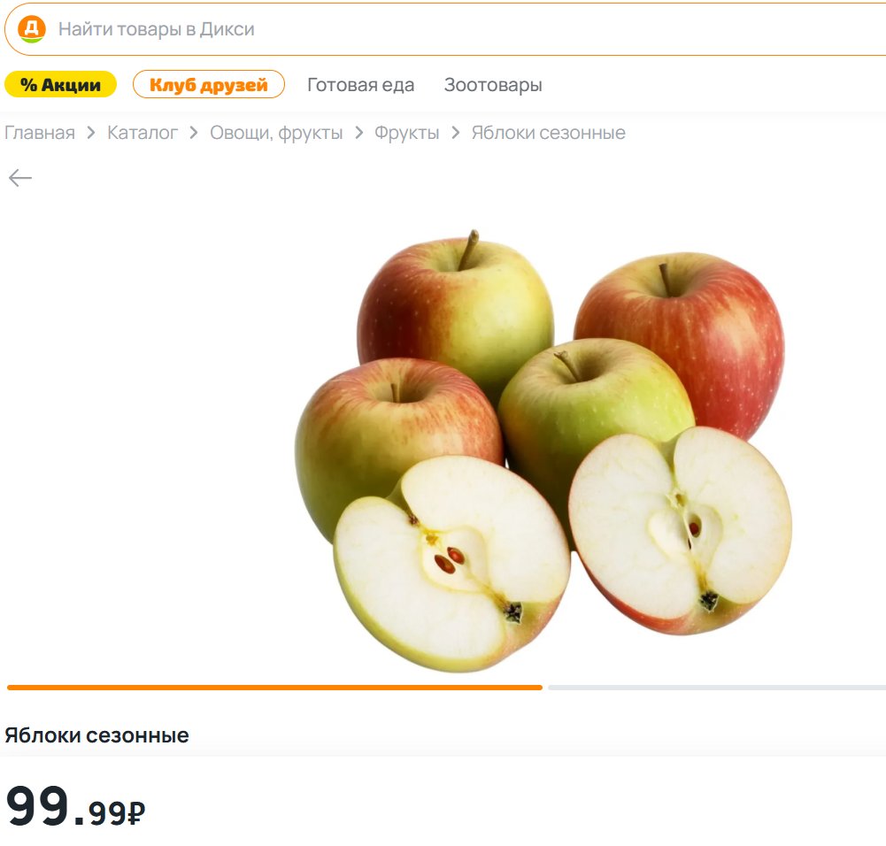The image size is (886, 846).
Task: Click the orange Dixy logo icon
Action: point(32,29)
